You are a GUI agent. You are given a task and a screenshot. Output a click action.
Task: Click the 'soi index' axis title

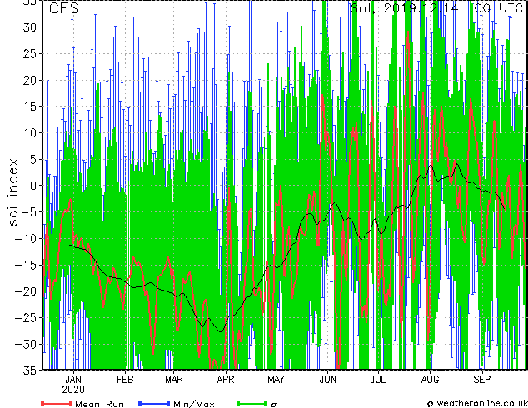click(x=13, y=192)
